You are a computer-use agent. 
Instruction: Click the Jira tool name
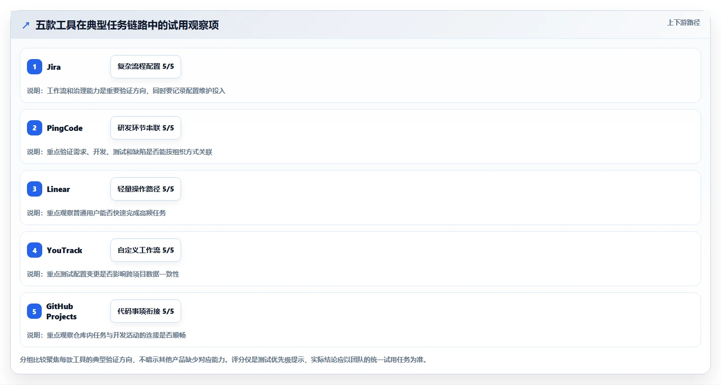(53, 67)
